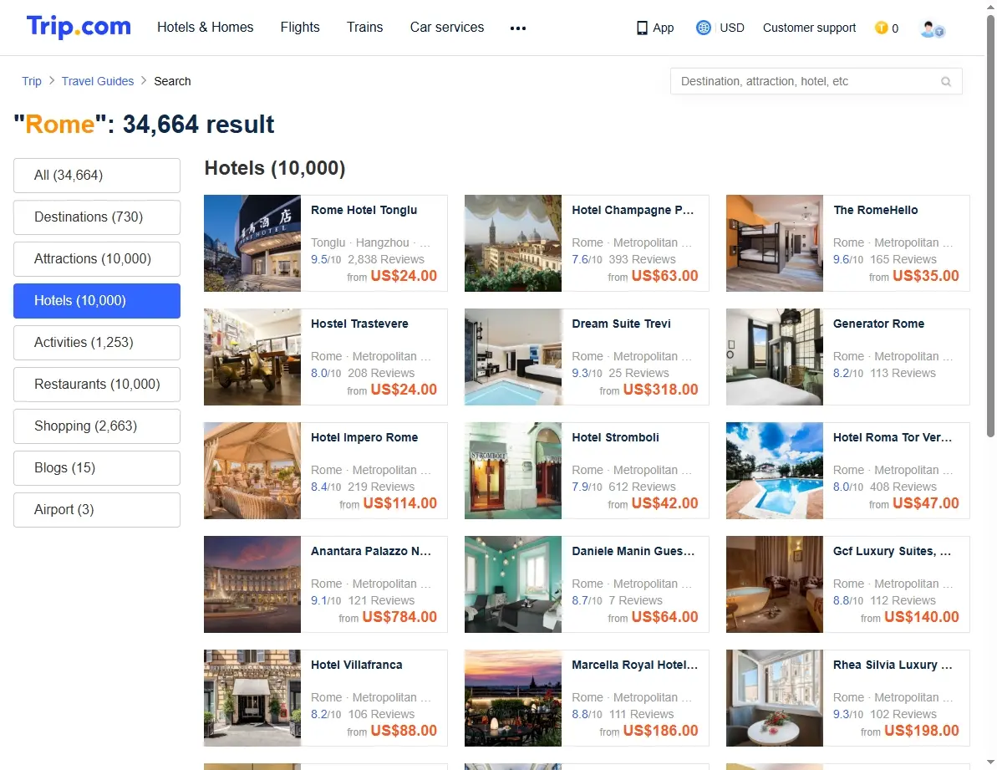This screenshot has height=770, width=997.
Task: Open Hotel Stromboli entrance photo
Action: click(x=513, y=471)
